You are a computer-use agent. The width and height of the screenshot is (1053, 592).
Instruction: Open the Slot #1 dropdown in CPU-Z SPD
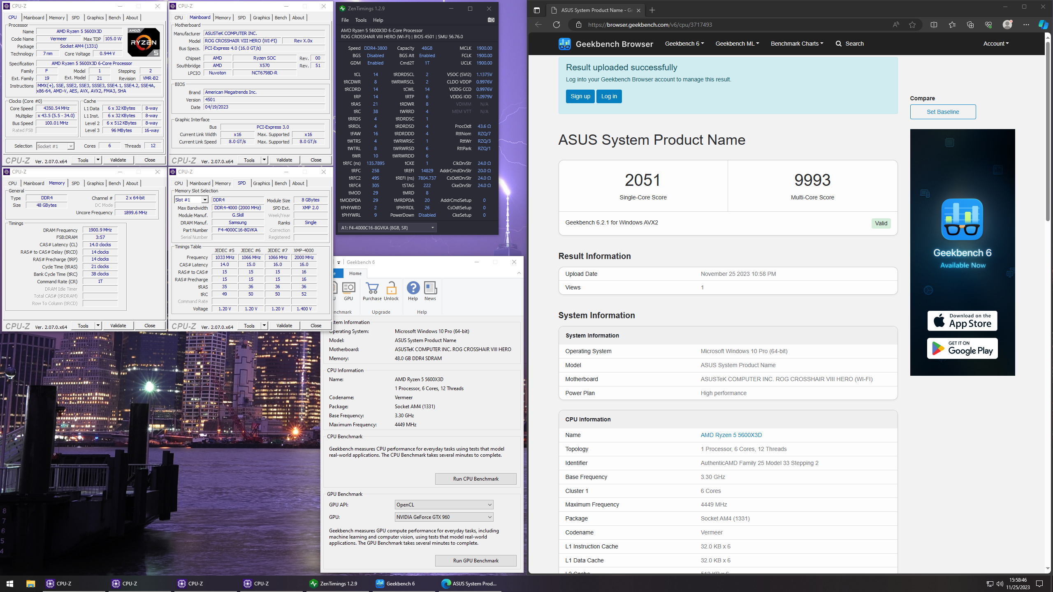(191, 200)
